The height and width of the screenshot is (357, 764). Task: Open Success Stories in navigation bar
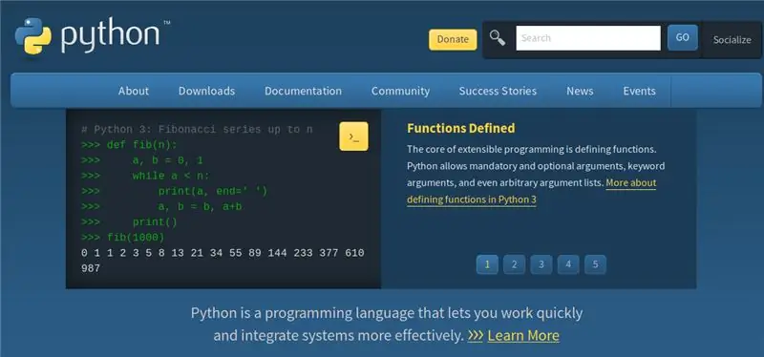click(x=498, y=91)
